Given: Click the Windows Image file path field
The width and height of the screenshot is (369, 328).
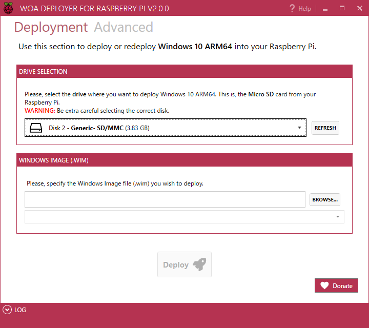Looking at the screenshot, I should 165,199.
